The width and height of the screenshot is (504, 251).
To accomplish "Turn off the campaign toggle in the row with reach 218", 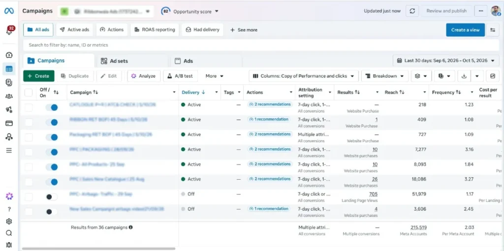I will 52,107.
